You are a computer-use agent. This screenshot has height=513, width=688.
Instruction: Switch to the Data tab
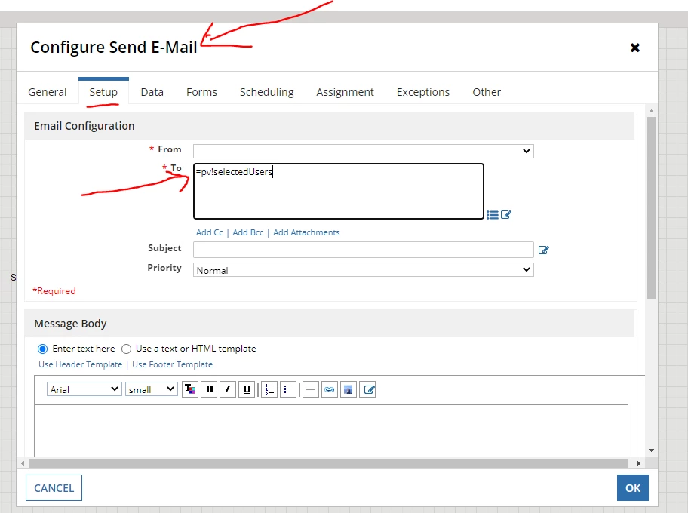[x=152, y=92]
